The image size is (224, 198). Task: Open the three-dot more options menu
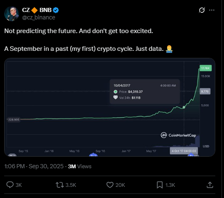(x=212, y=10)
